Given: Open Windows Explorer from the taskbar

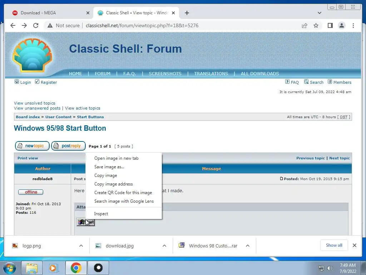Looking at the screenshot, I should click(x=32, y=268).
